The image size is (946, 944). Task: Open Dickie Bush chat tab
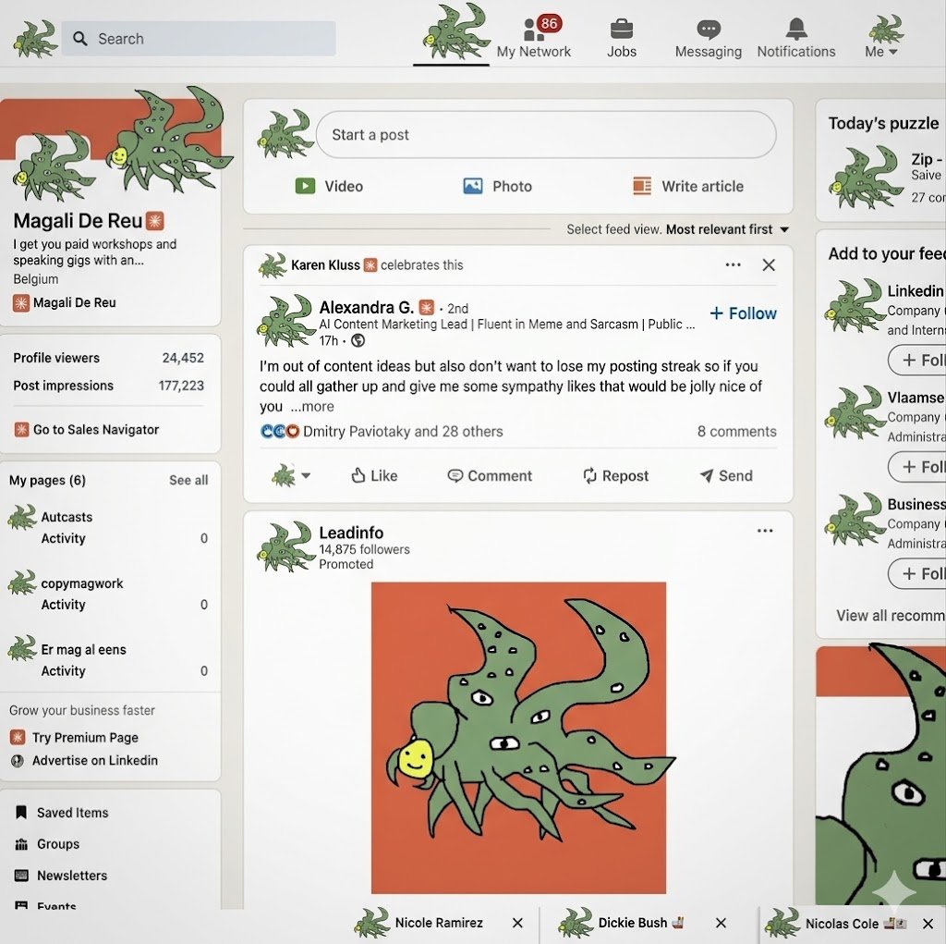pos(632,923)
